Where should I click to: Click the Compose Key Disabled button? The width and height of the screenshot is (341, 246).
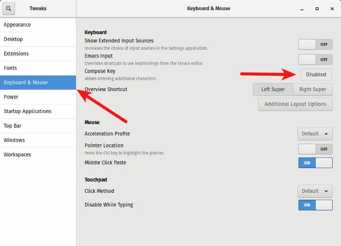click(316, 75)
